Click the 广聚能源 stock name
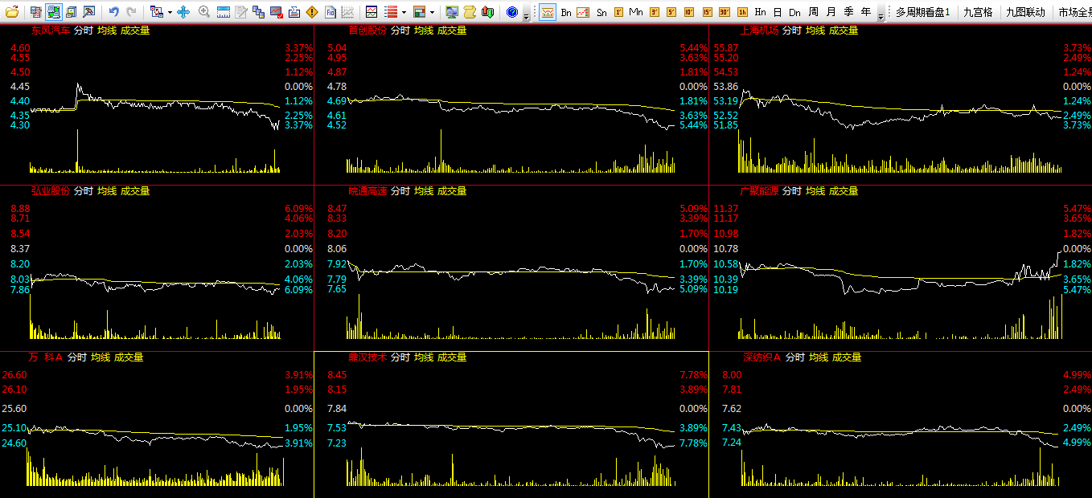The image size is (1092, 498). pyautogui.click(x=759, y=191)
